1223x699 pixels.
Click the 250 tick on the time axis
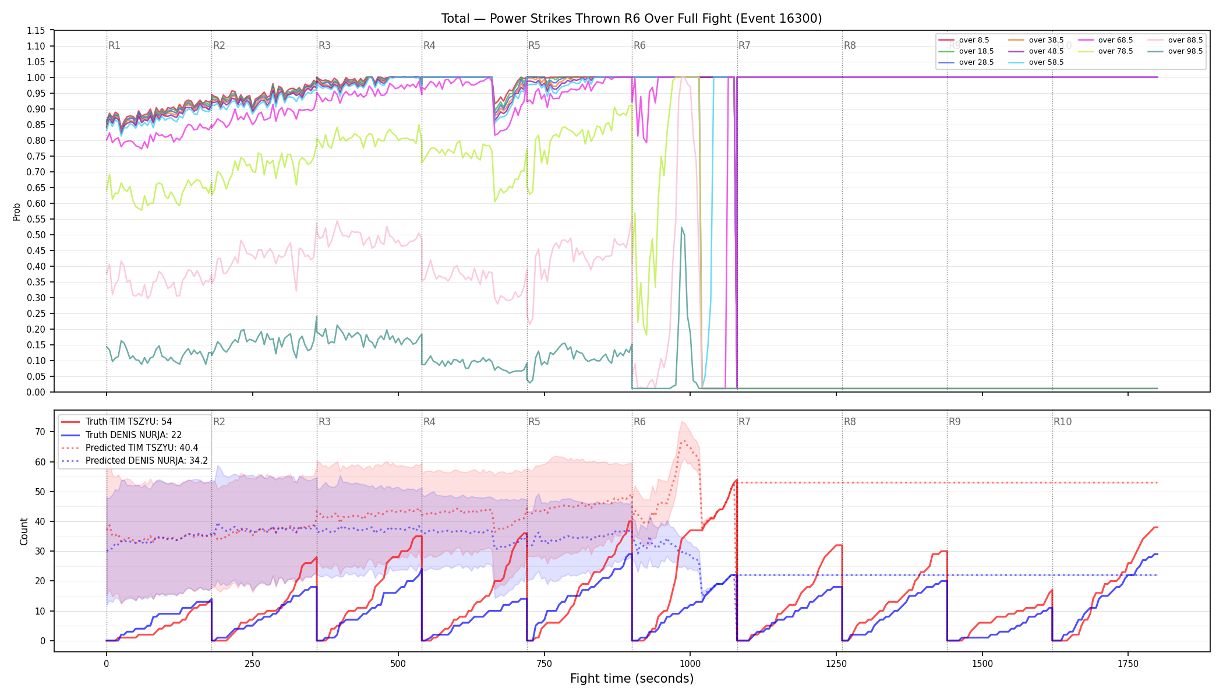pos(252,663)
